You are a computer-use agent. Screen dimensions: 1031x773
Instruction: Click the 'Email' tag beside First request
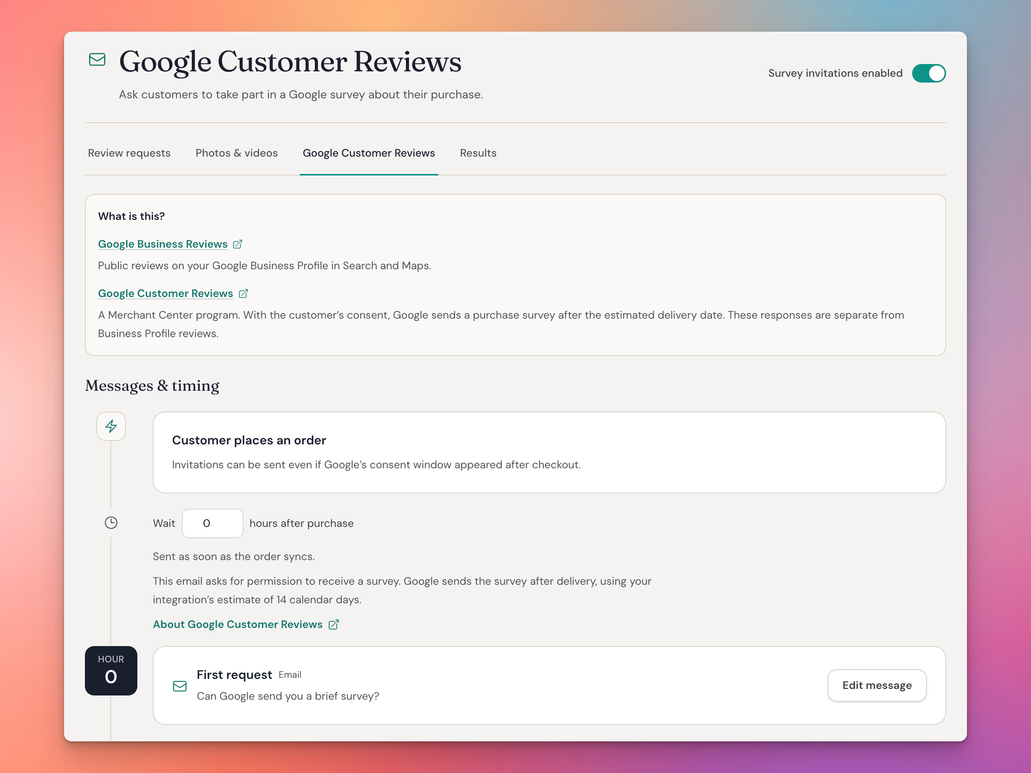pyautogui.click(x=290, y=675)
